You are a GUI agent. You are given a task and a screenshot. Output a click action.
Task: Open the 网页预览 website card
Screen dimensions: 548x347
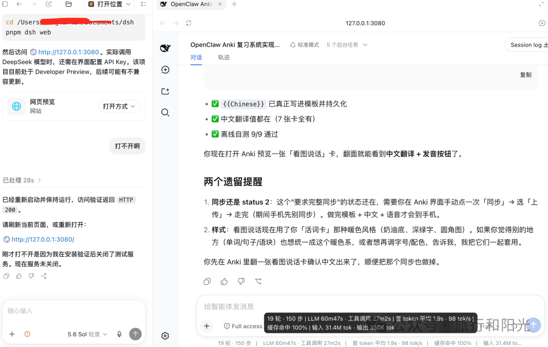74,106
